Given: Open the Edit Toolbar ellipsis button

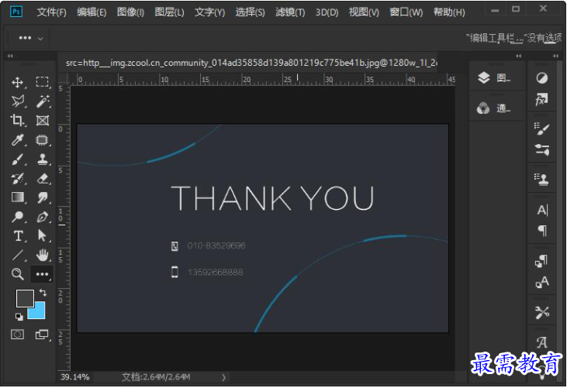Looking at the screenshot, I should 42,274.
